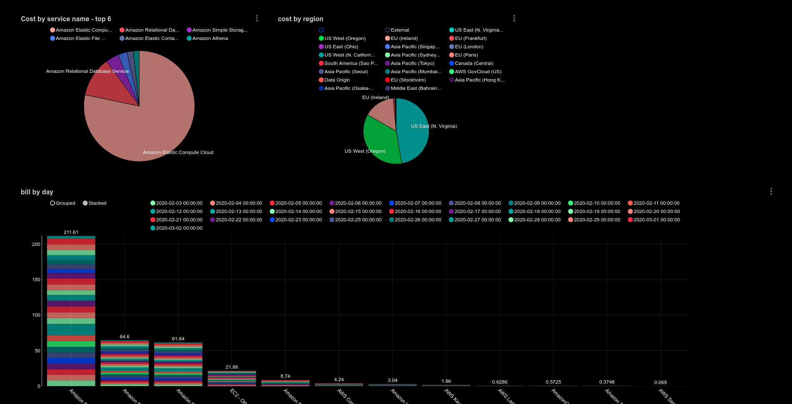
Task: Open the options menu for bill by day
Action: pos(771,191)
